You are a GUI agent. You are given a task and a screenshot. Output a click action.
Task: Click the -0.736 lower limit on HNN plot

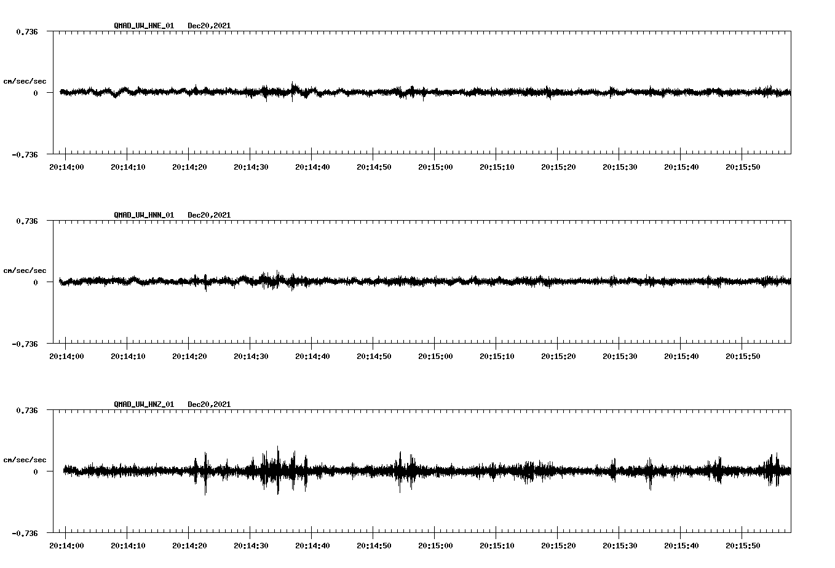(x=25, y=344)
